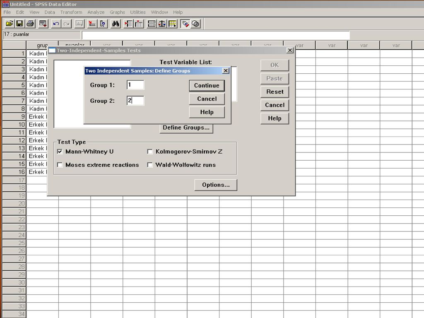Click the Kadın cell in row 5
Image resolution: width=424 pixels, height=318 pixels.
(x=37, y=85)
